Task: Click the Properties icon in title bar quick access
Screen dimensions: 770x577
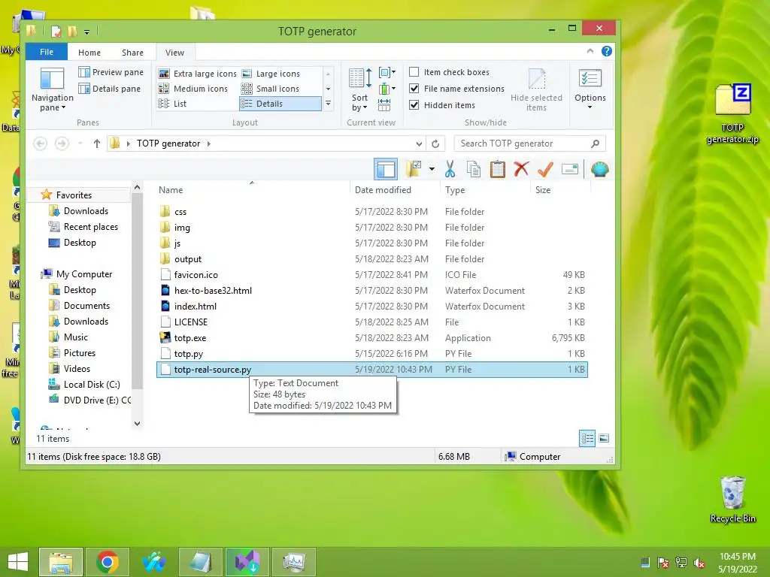Action: (x=56, y=32)
